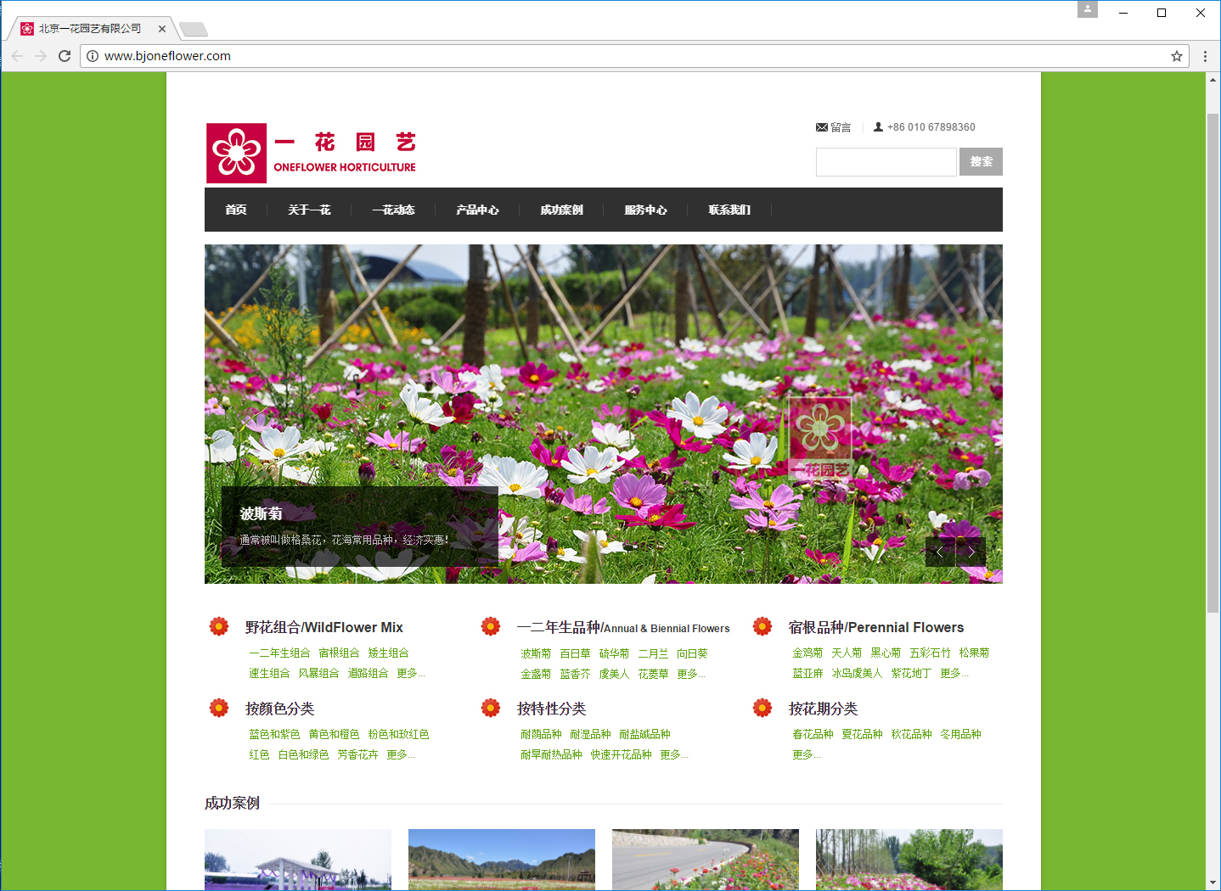The height and width of the screenshot is (891, 1221).
Task: Click the site search text field
Action: pyautogui.click(x=886, y=162)
